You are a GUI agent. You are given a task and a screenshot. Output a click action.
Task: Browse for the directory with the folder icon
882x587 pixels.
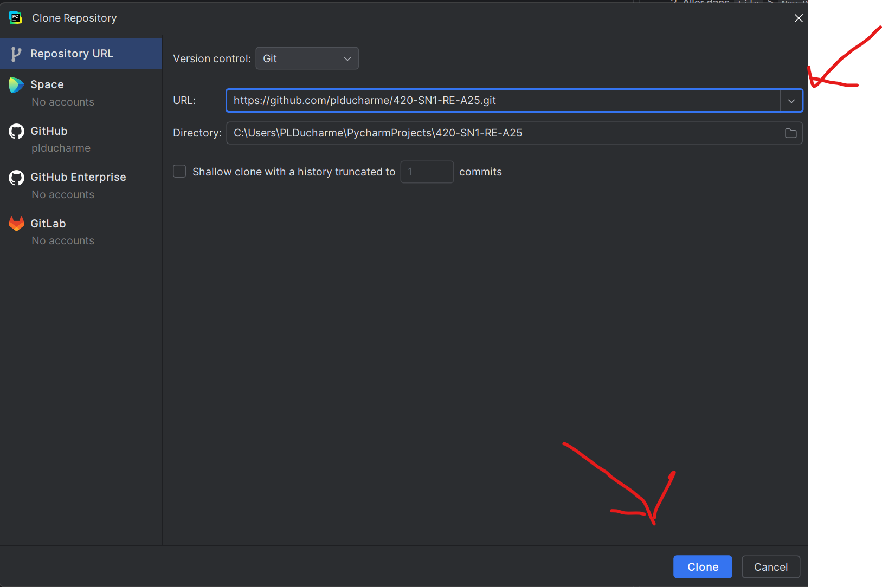tap(790, 133)
